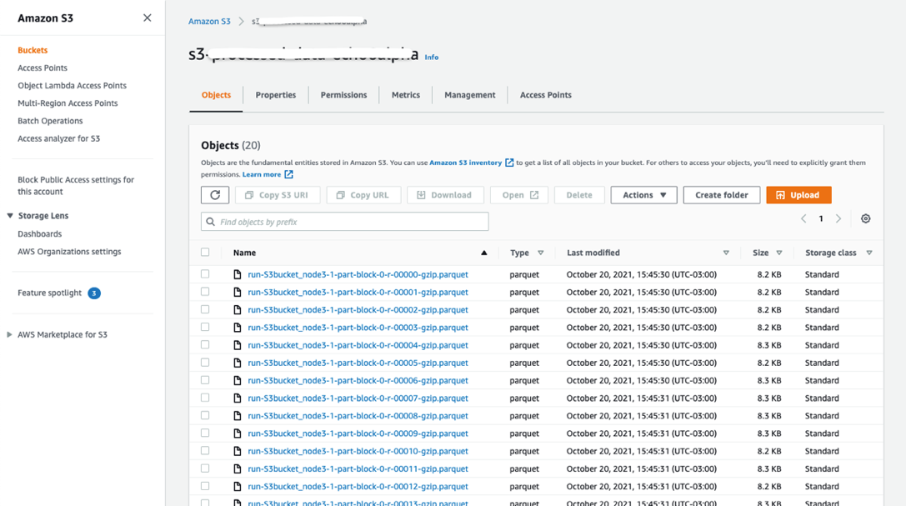Switch to the Properties tab
The height and width of the screenshot is (506, 906).
tap(276, 95)
